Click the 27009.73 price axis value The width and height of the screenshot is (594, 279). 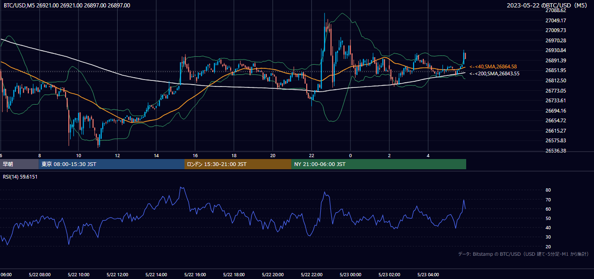click(556, 30)
